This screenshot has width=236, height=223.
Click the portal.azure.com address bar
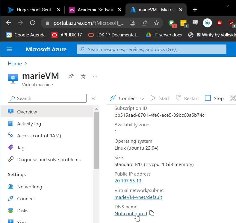[89, 23]
